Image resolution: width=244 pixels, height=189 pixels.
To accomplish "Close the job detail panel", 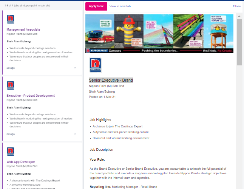I will [237, 6].
